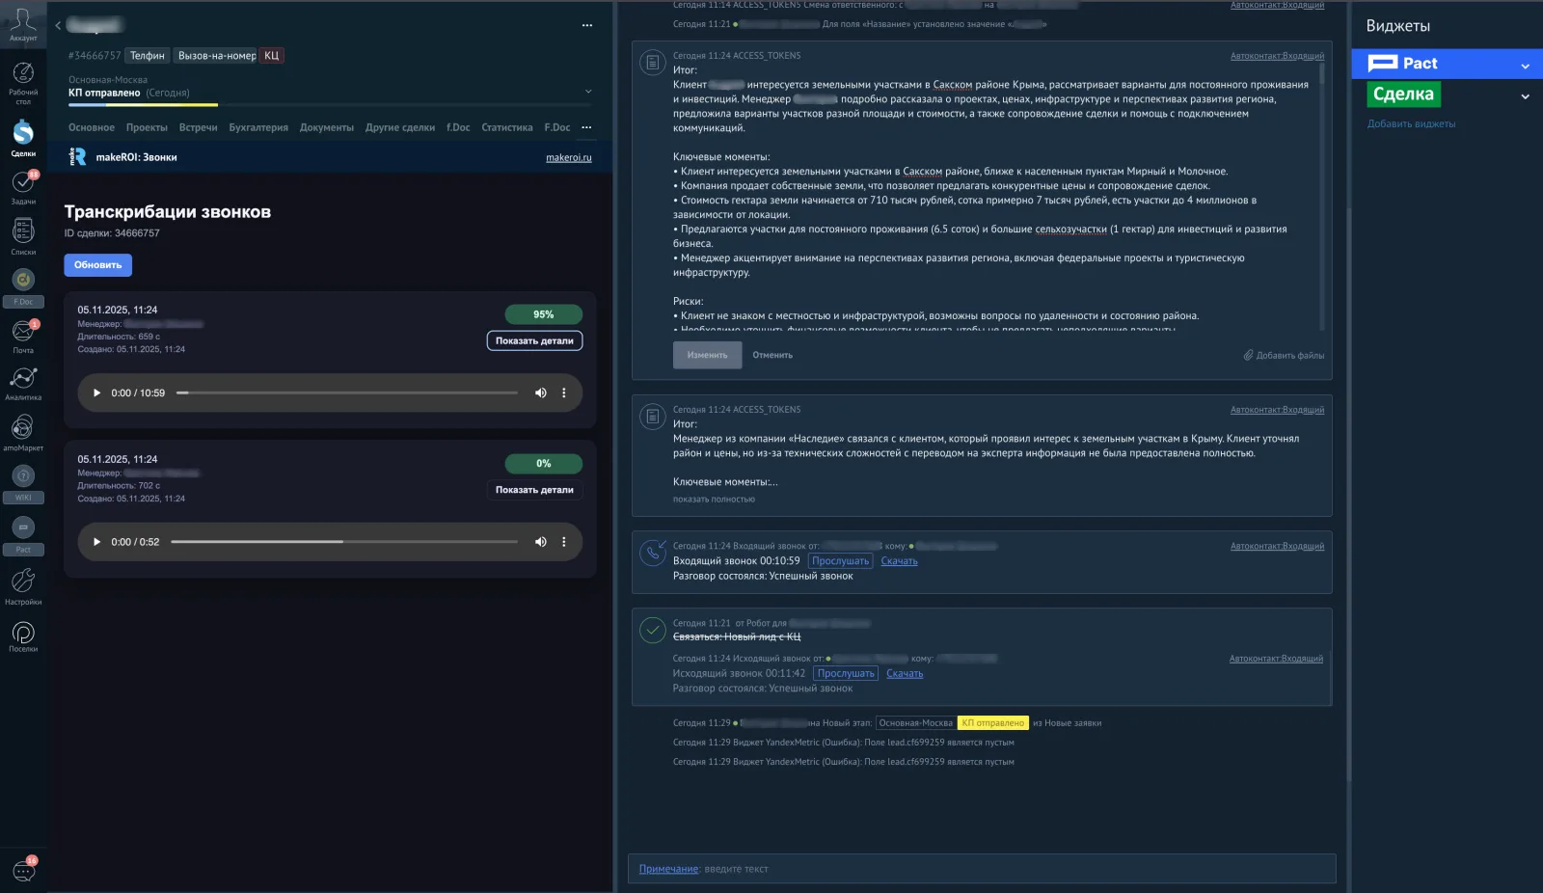Switch note type via Примечание link
This screenshot has height=893, width=1543.
point(668,869)
